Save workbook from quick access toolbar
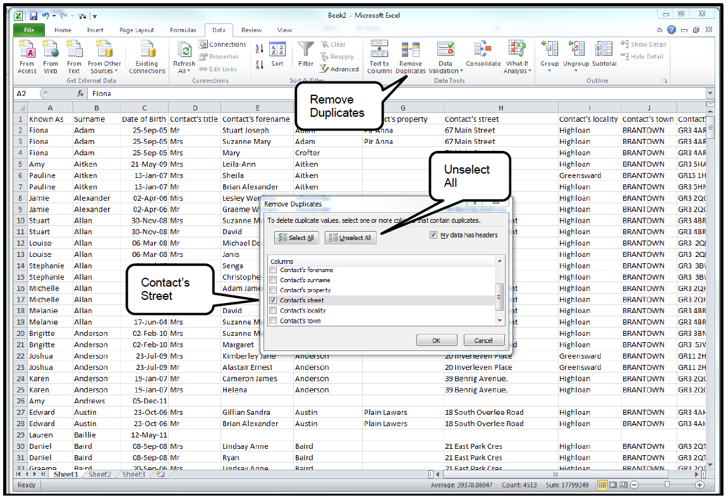This screenshot has height=500, width=726. click(33, 16)
